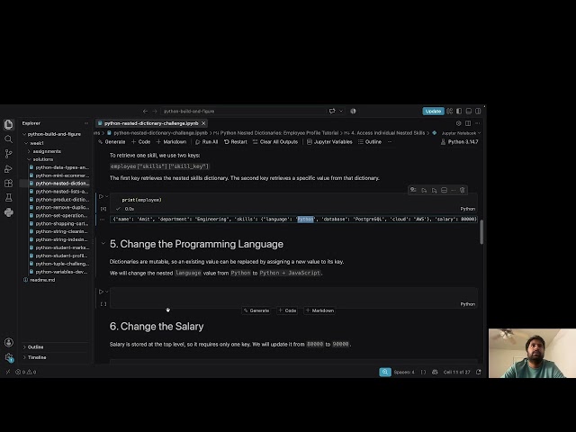The height and width of the screenshot is (432, 576).
Task: Open Jupyter Variables
Action: (329, 142)
